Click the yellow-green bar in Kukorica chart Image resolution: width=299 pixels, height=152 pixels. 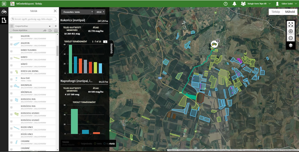[95, 67]
